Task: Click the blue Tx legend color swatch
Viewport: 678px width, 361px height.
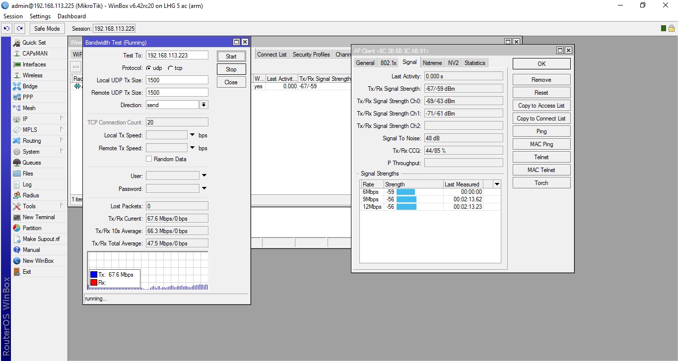Action: click(x=94, y=275)
